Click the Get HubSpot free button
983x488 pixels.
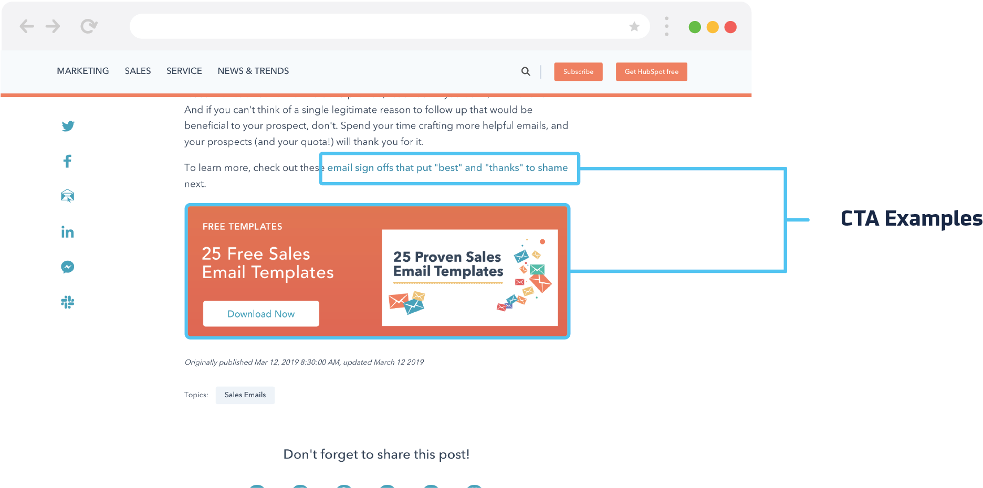[x=651, y=72]
